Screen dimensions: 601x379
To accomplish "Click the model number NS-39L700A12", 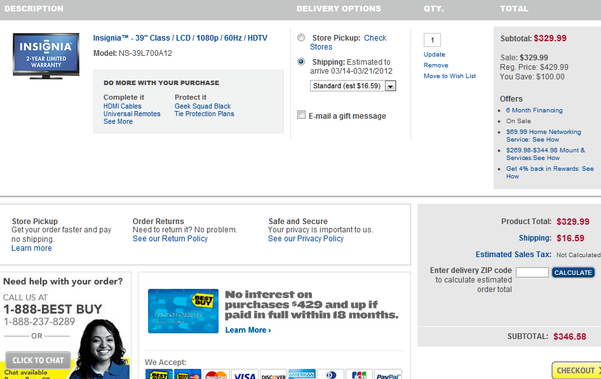I will [145, 53].
